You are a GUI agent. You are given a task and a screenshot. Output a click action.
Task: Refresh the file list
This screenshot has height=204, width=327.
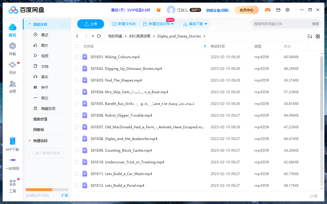(x=99, y=36)
